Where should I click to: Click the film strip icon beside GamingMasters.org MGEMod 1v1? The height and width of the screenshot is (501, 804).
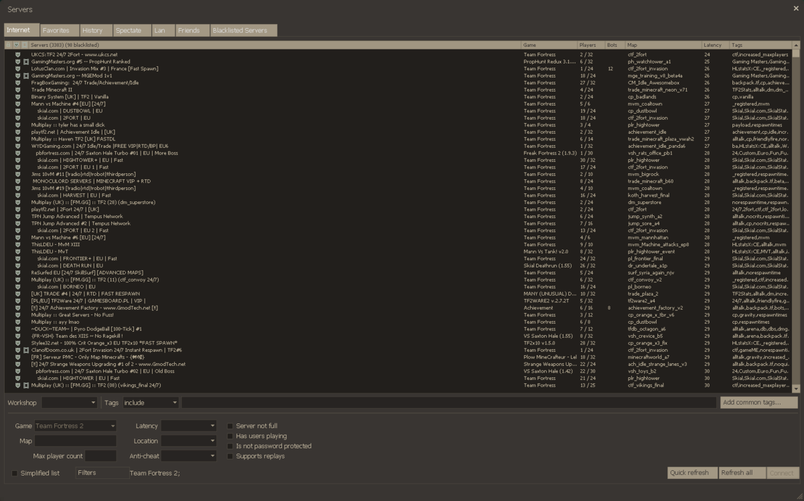pos(26,76)
